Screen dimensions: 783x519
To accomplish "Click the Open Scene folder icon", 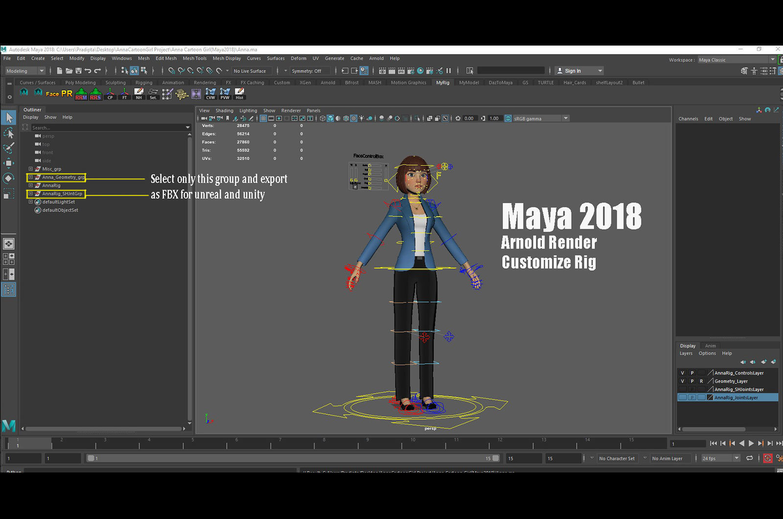I will point(69,71).
